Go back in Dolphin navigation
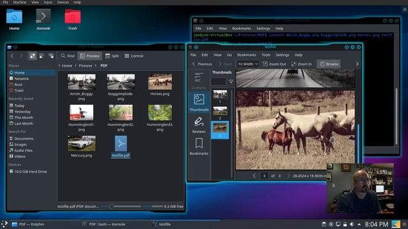 pyautogui.click(x=12, y=56)
